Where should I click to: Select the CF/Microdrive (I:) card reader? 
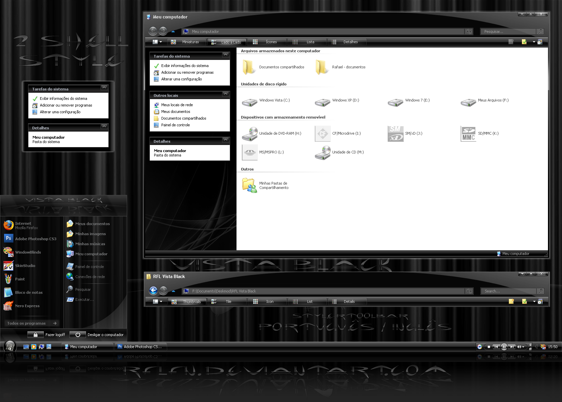coord(338,134)
